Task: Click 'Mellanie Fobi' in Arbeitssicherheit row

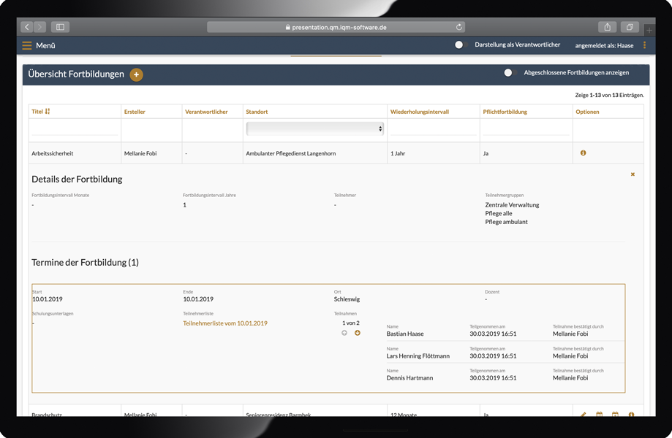Action: pyautogui.click(x=140, y=153)
